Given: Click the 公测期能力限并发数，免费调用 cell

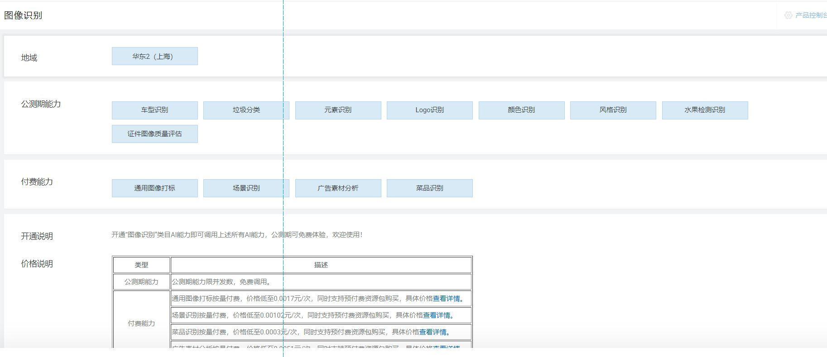Looking at the screenshot, I should (321, 282).
